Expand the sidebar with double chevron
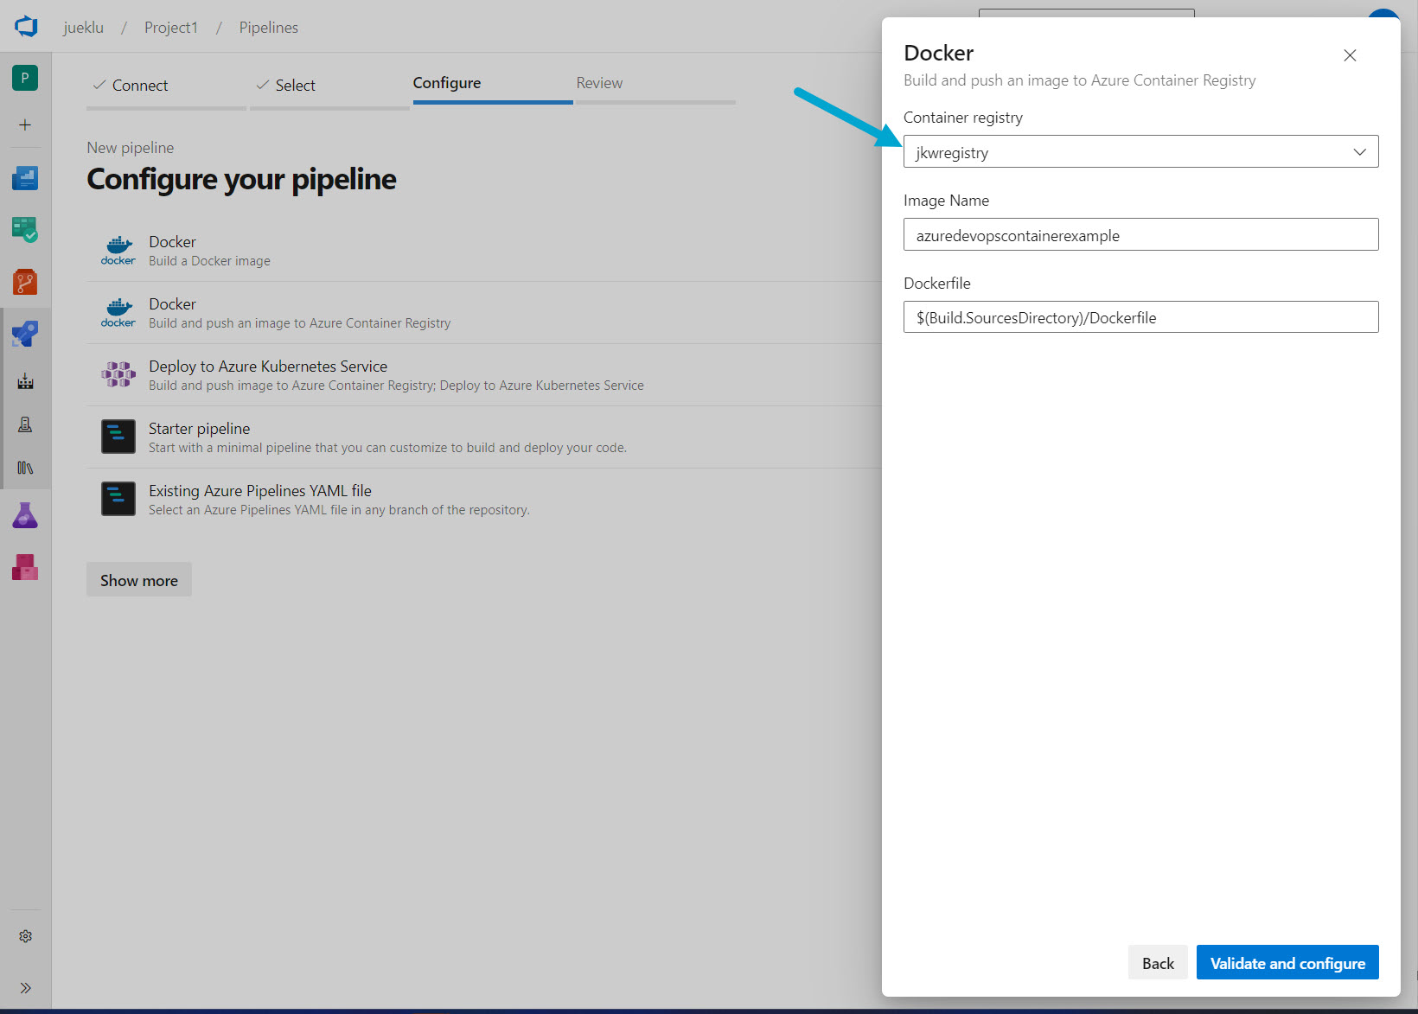The height and width of the screenshot is (1014, 1418). point(25,988)
